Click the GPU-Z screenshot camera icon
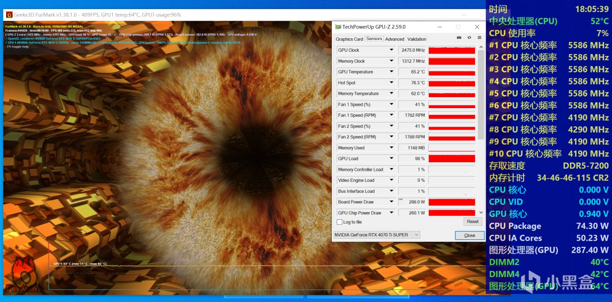The image size is (612, 302). (459, 38)
